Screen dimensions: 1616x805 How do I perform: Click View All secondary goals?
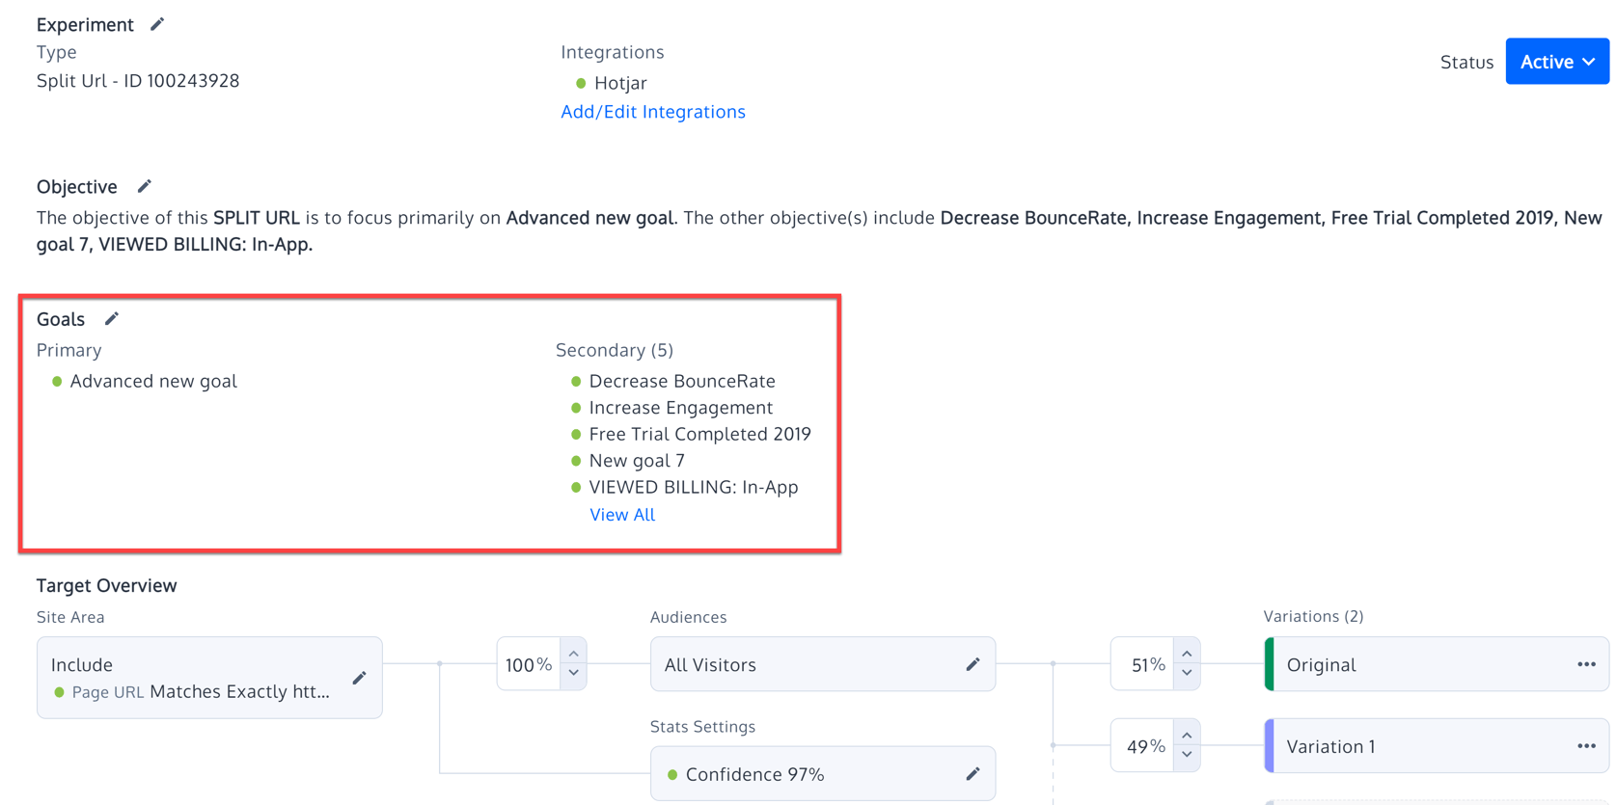(622, 515)
